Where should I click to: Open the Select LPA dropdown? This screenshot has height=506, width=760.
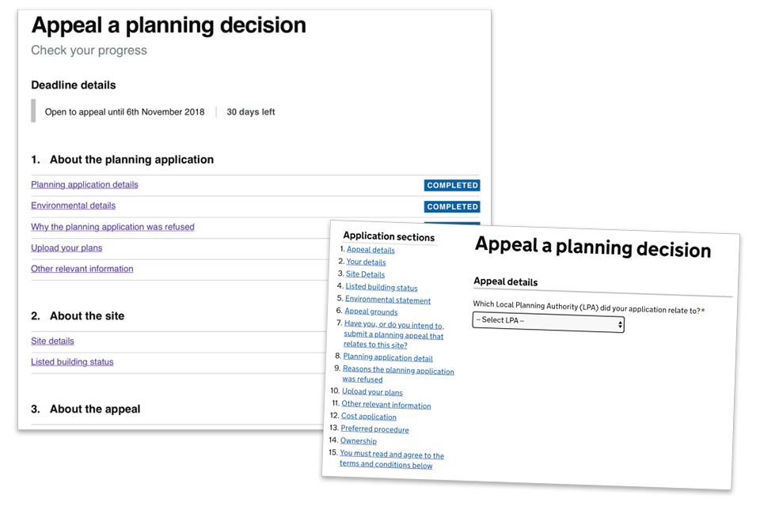[548, 323]
